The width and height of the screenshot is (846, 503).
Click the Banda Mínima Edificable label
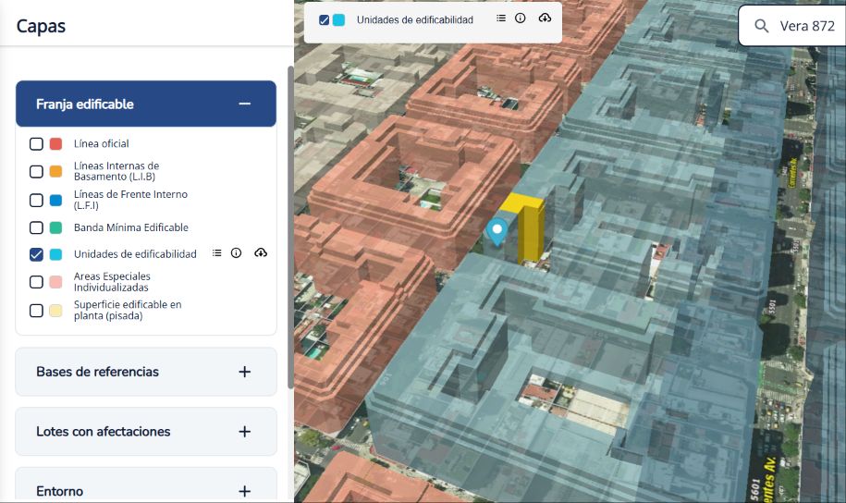(x=131, y=227)
